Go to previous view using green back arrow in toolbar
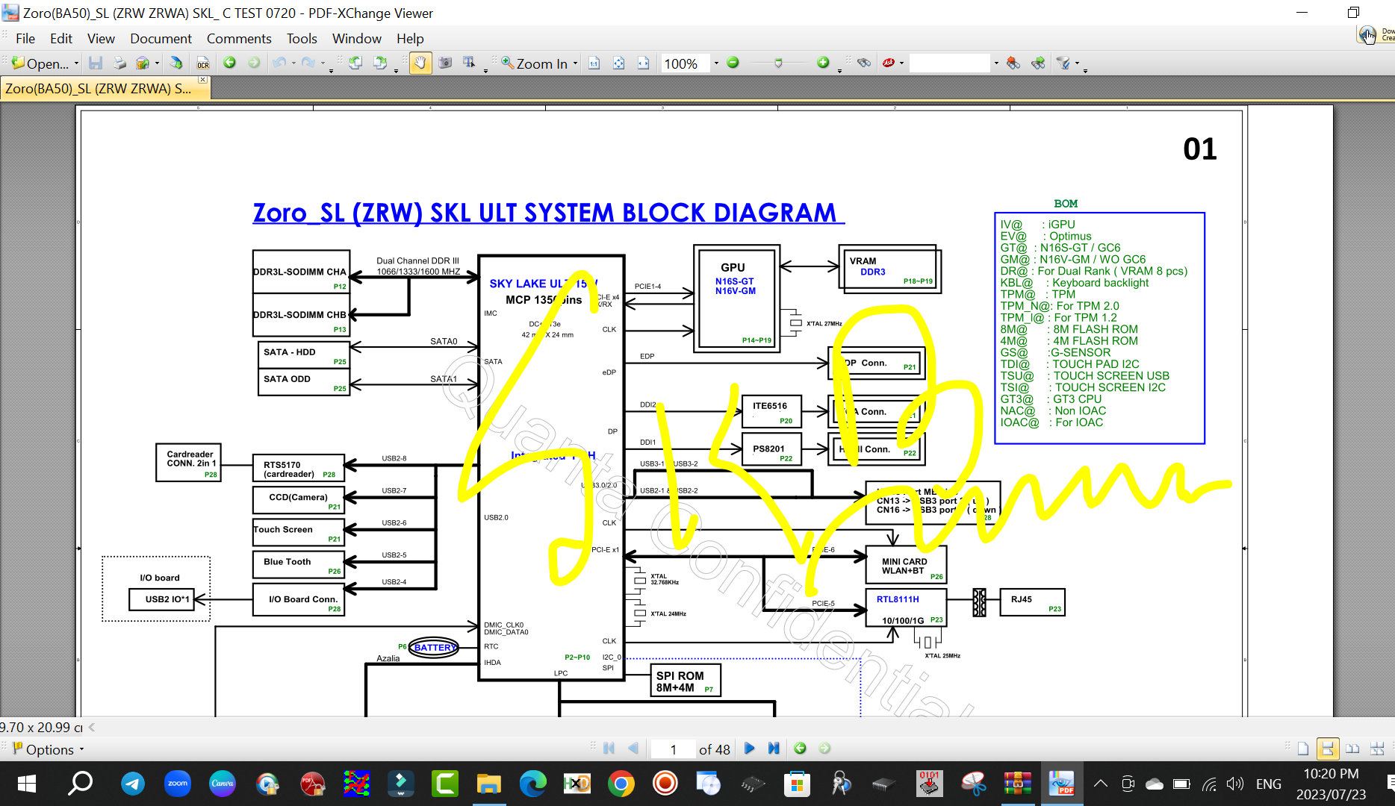The width and height of the screenshot is (1395, 806). point(230,63)
